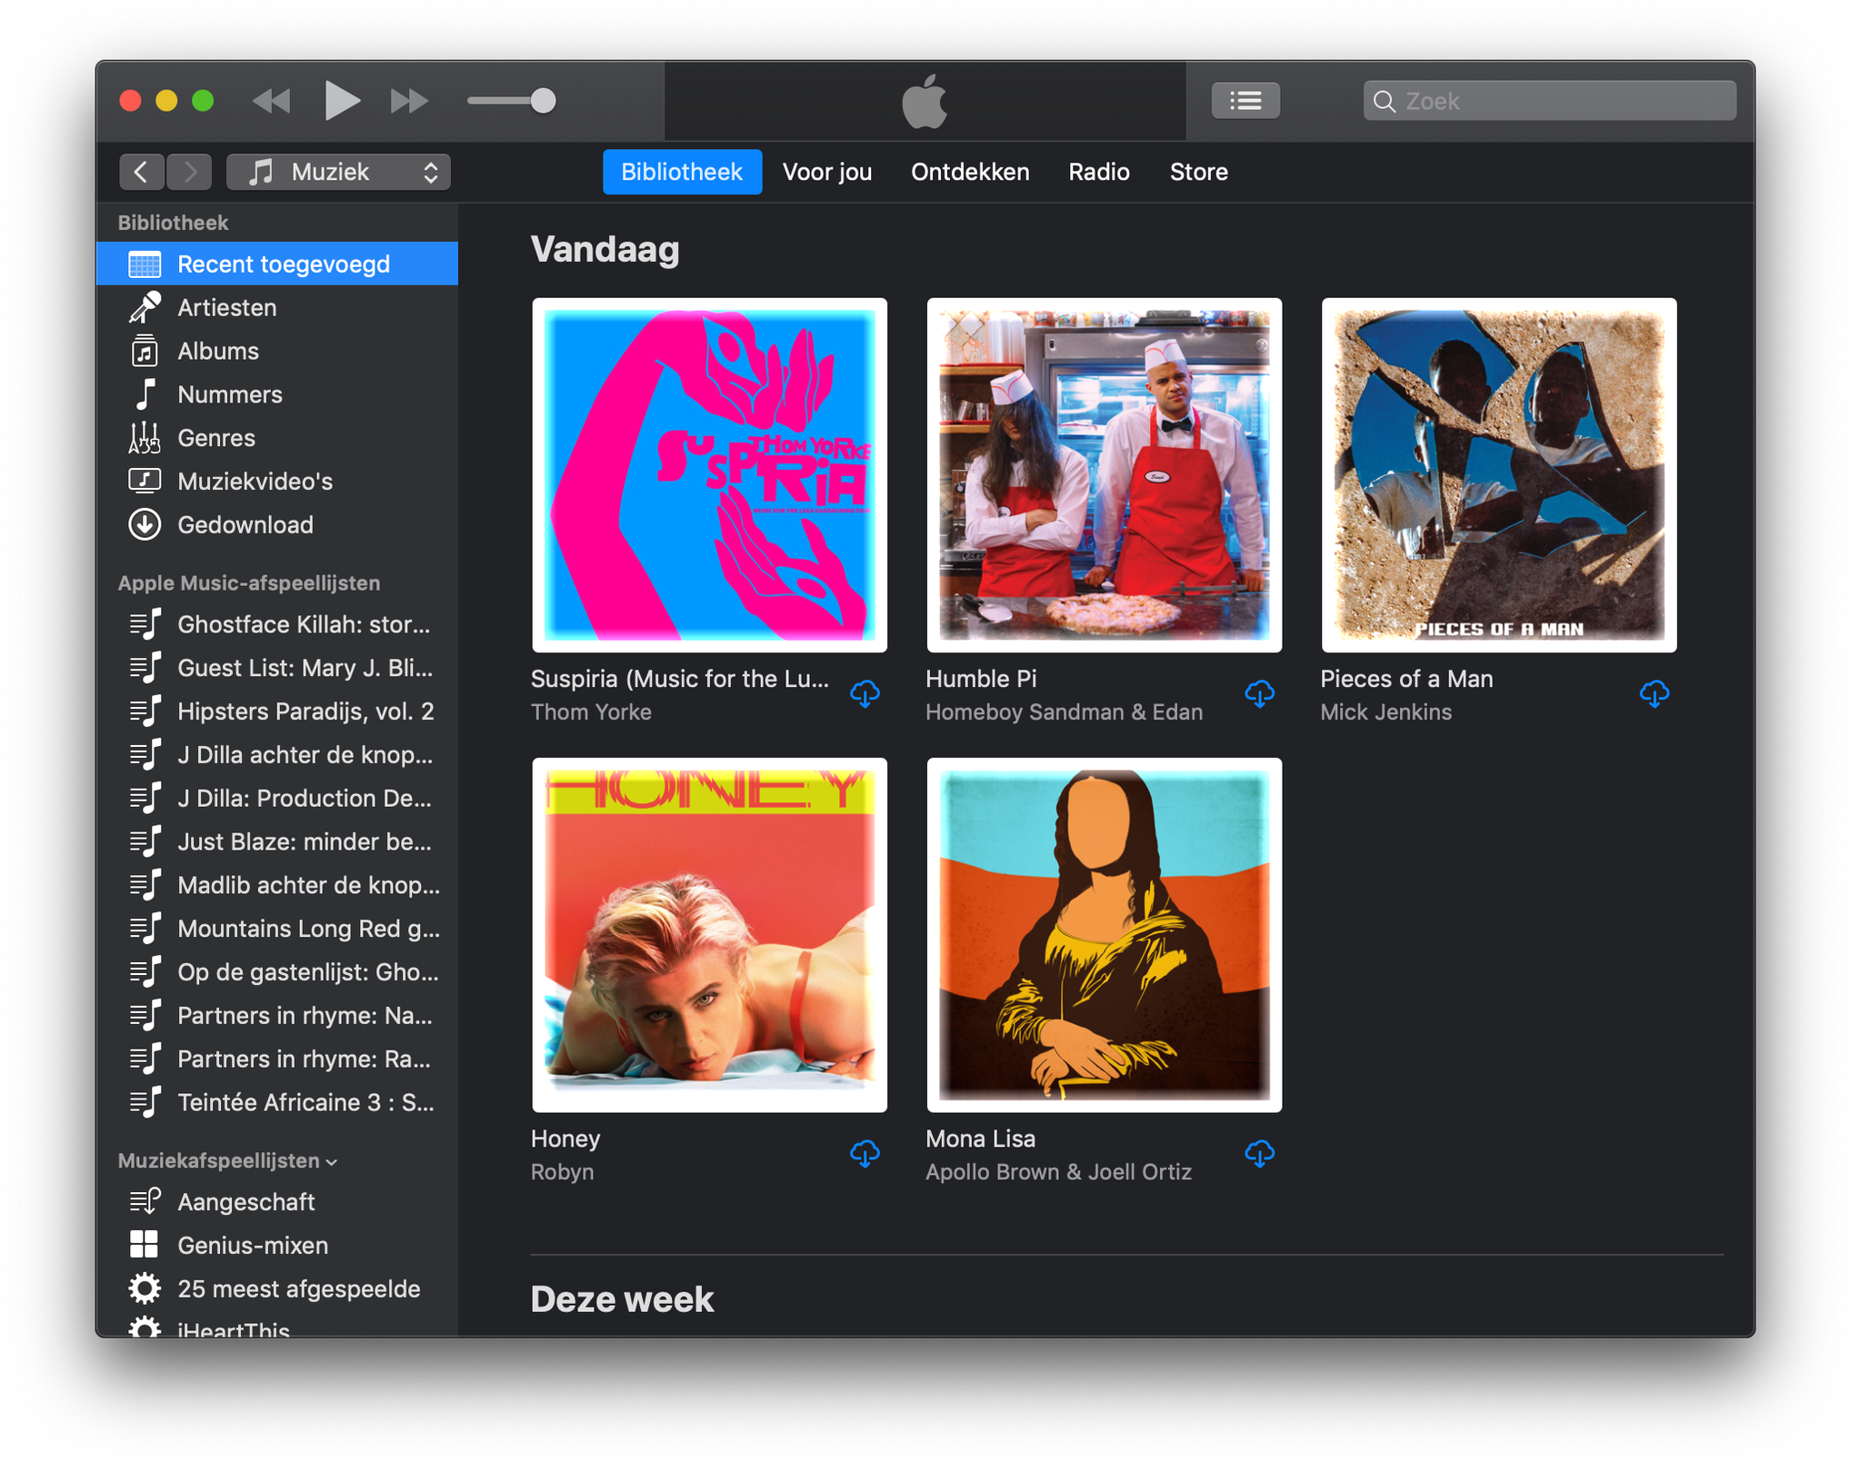This screenshot has height=1462, width=1850.
Task: Click the Robyn artist link
Action: 562,1172
